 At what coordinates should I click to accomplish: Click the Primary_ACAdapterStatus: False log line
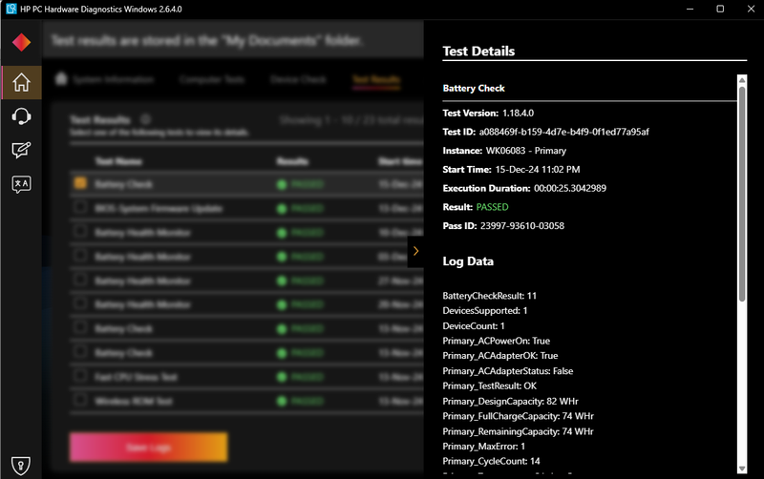(x=508, y=371)
